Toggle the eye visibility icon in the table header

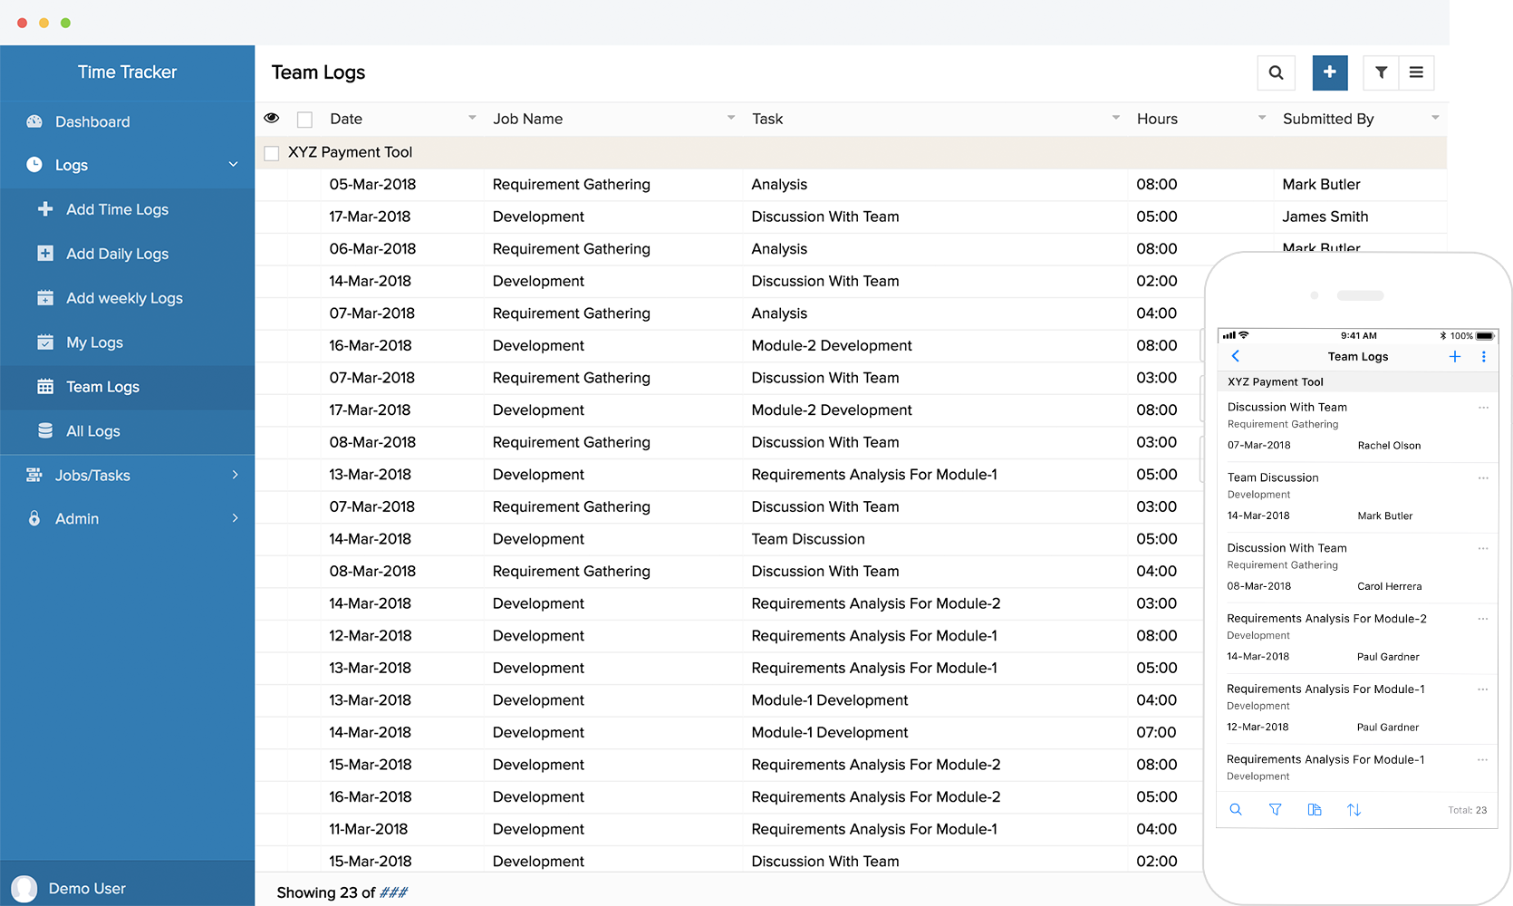(x=272, y=119)
